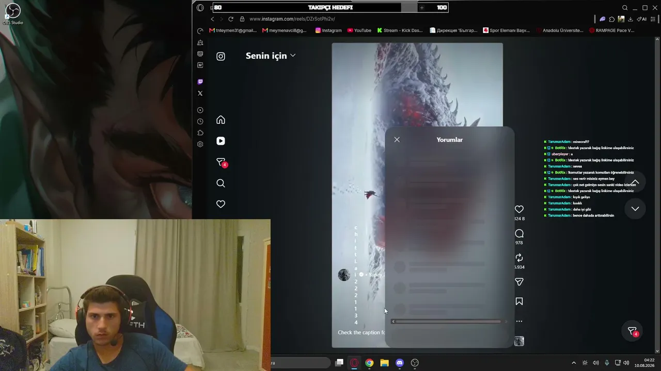Open the Anadolu Üniversitesi bookmark
The height and width of the screenshot is (371, 661).
[x=560, y=30]
